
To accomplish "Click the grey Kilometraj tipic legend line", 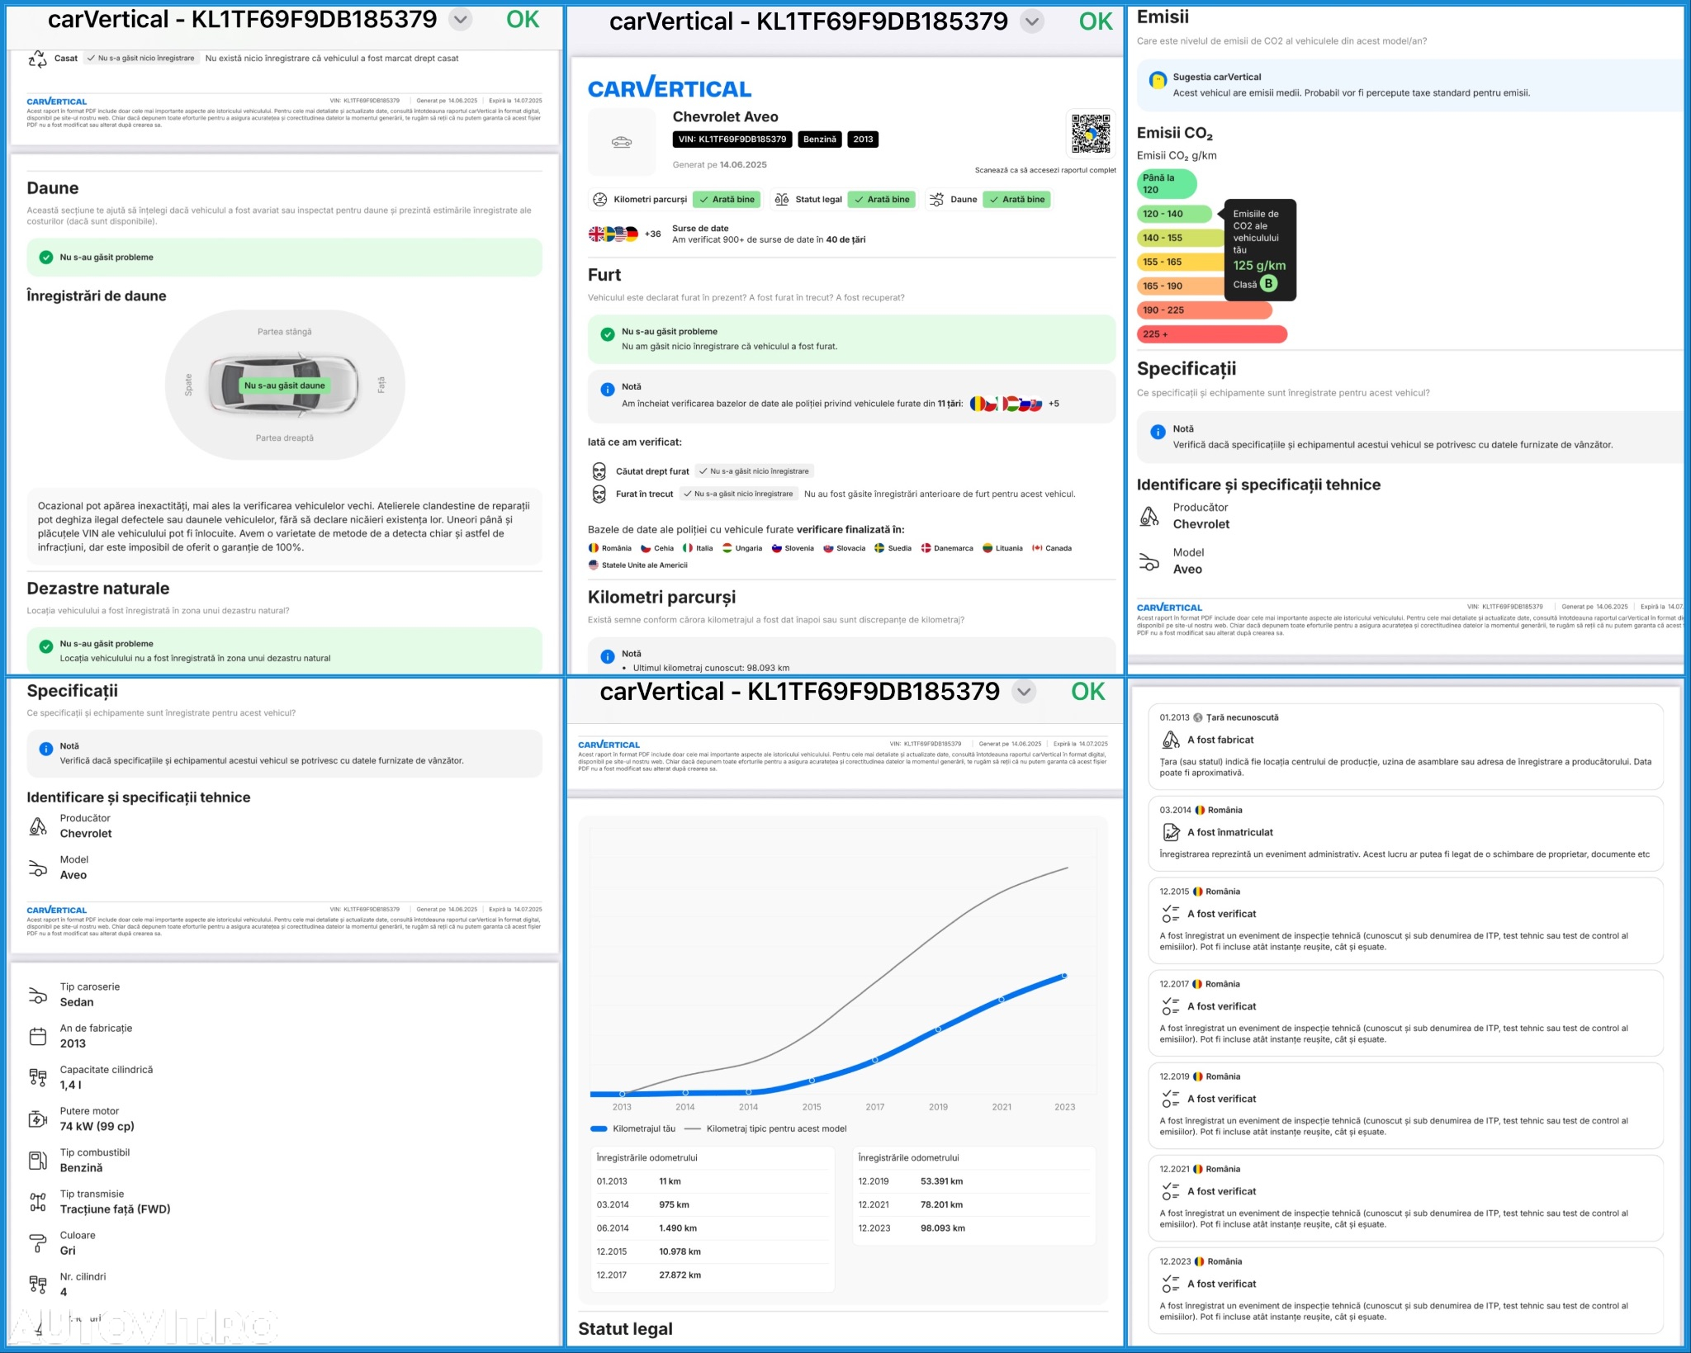I will click(x=692, y=1129).
